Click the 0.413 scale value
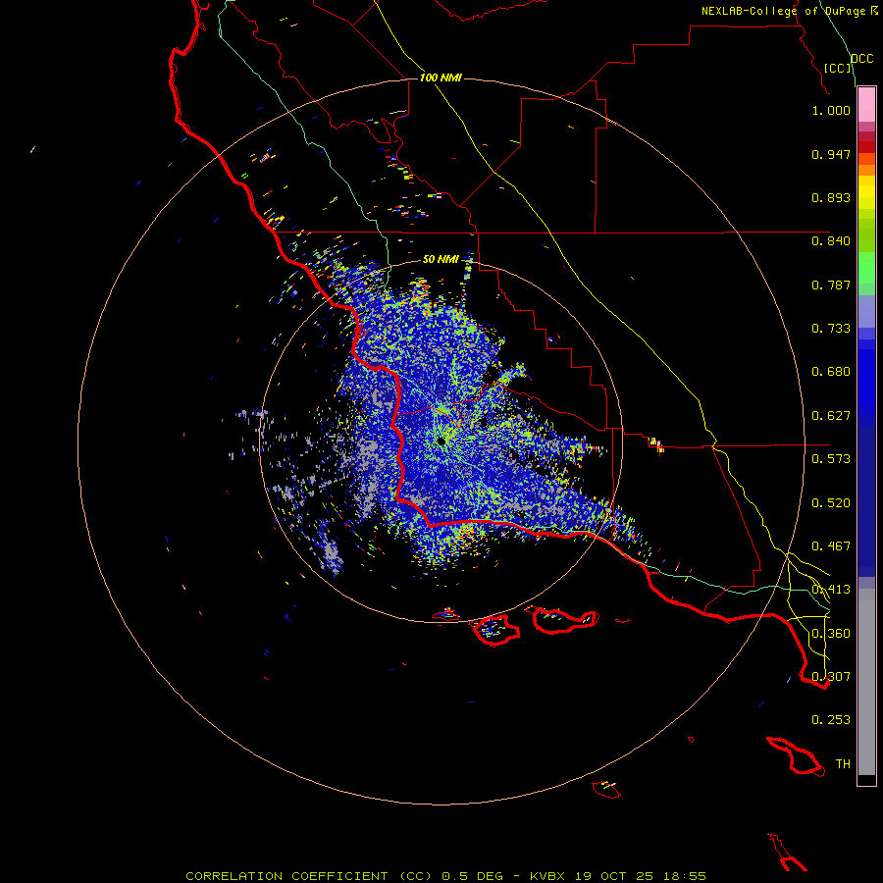This screenshot has width=883, height=883. (x=831, y=590)
